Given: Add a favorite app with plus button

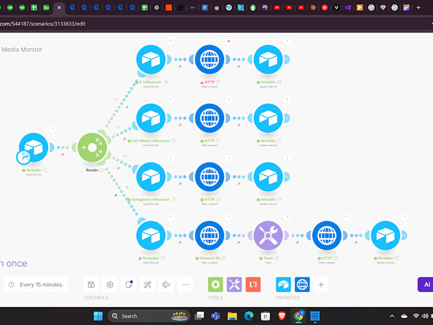Looking at the screenshot, I should [x=321, y=285].
